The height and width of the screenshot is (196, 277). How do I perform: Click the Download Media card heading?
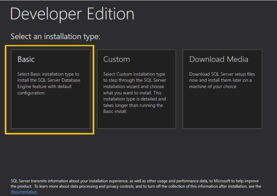pos(219,59)
